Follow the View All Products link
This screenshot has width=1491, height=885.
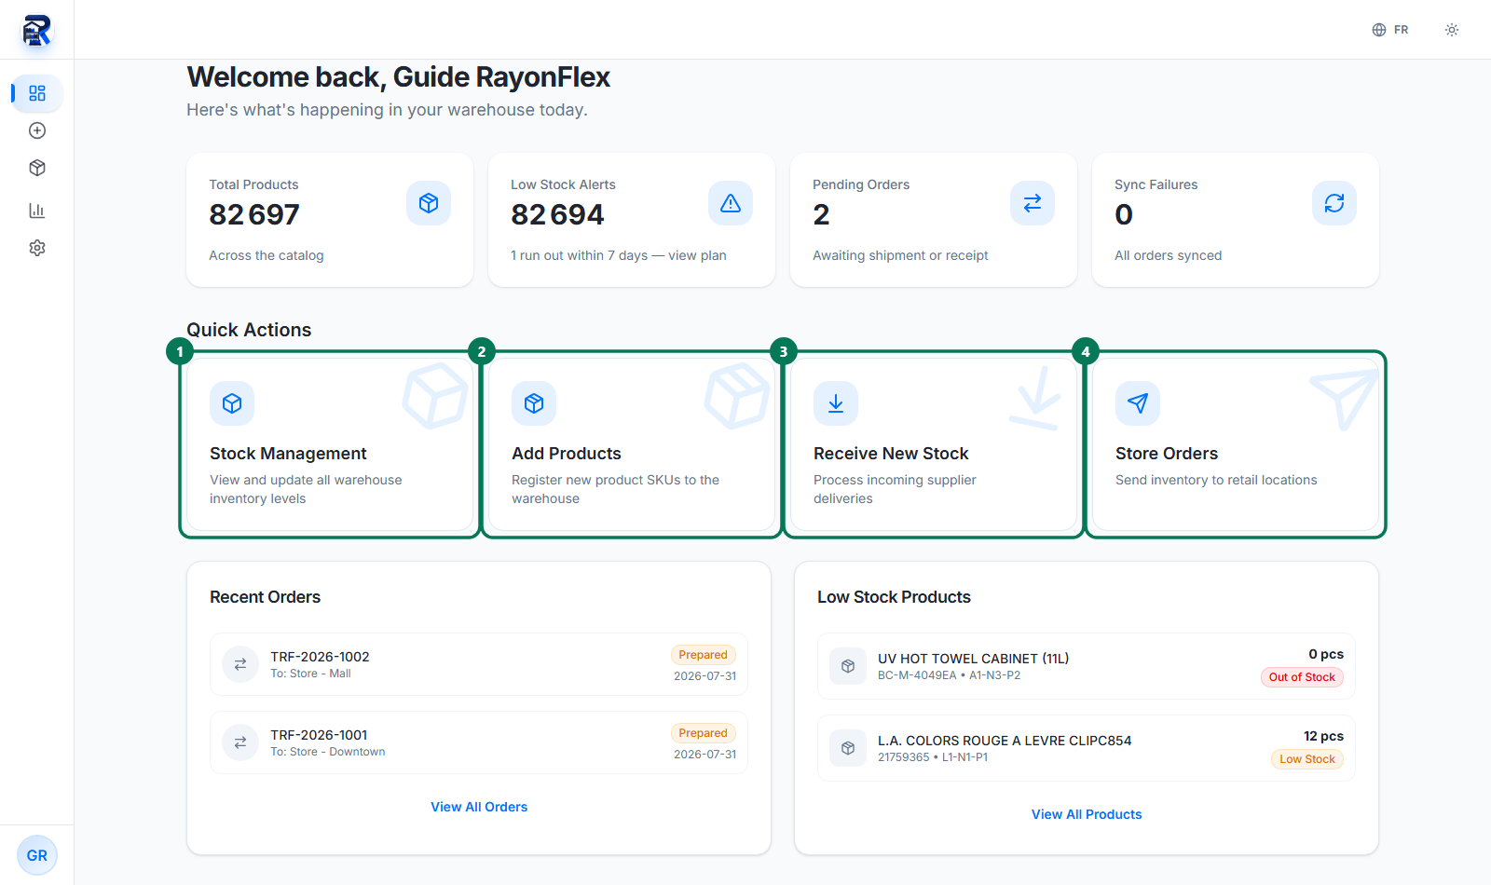click(x=1087, y=814)
